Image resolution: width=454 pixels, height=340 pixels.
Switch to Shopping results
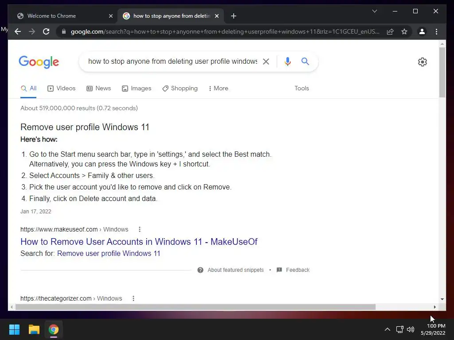(180, 89)
